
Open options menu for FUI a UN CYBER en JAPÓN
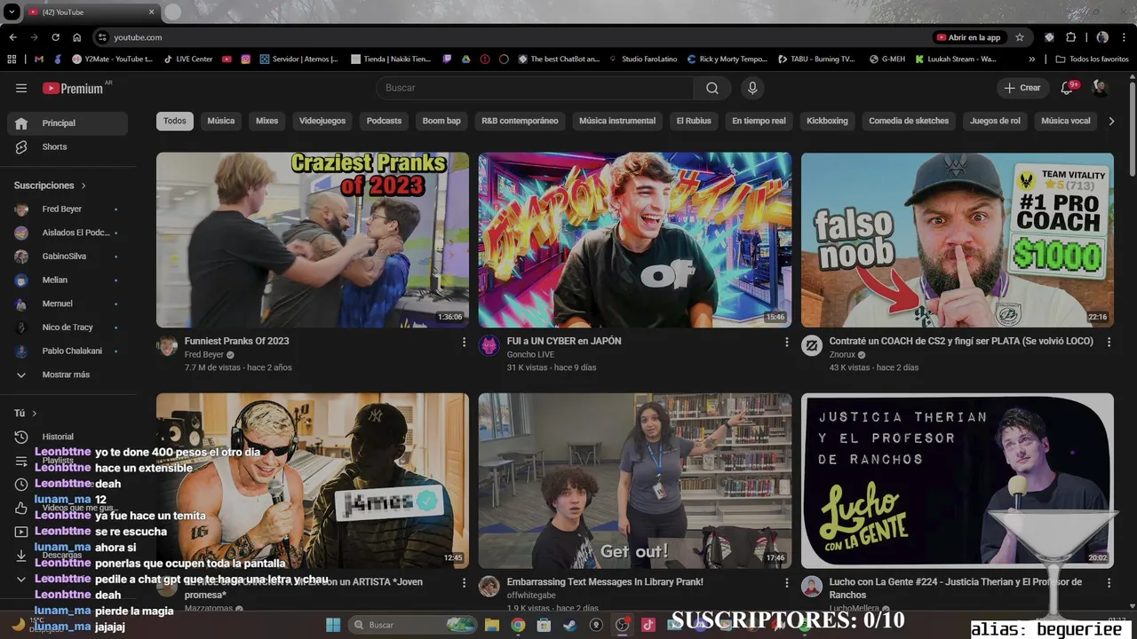click(x=786, y=342)
